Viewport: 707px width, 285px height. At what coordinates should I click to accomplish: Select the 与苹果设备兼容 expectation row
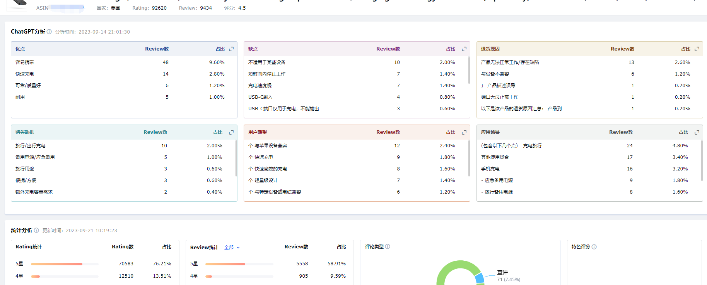(357, 146)
